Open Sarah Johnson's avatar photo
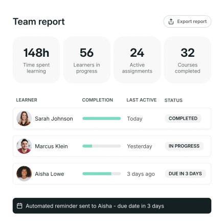224x224 pixels. 24,119
